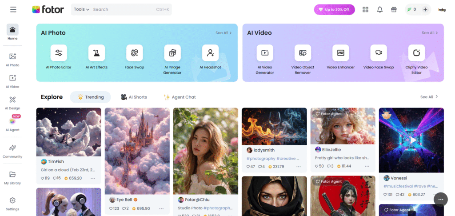Open the pink castle in clouds thumbnail
The width and height of the screenshot is (455, 216).
[x=137, y=150]
